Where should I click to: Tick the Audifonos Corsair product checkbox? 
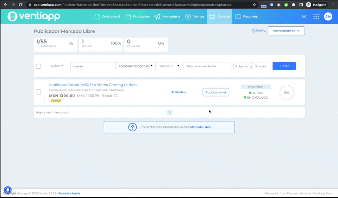click(x=39, y=92)
